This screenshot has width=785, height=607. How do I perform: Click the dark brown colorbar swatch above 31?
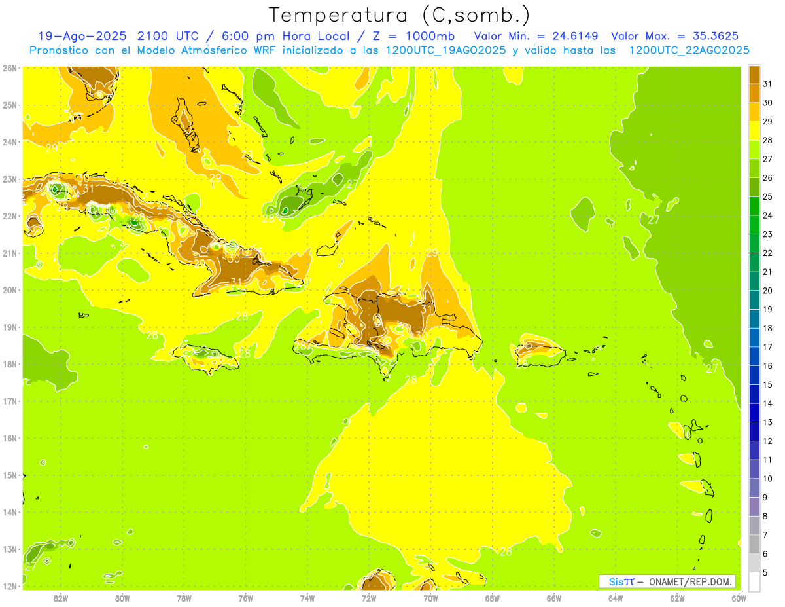pos(754,75)
